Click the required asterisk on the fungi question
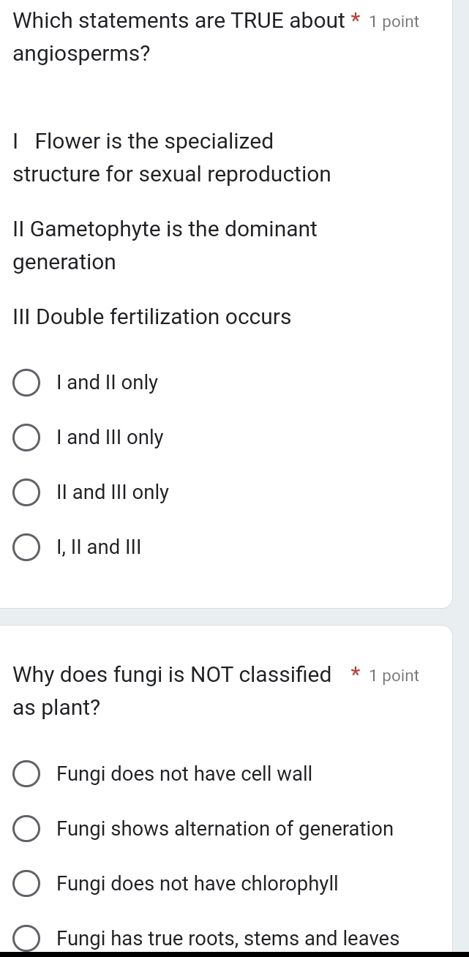The height and width of the screenshot is (957, 469). pyautogui.click(x=355, y=675)
